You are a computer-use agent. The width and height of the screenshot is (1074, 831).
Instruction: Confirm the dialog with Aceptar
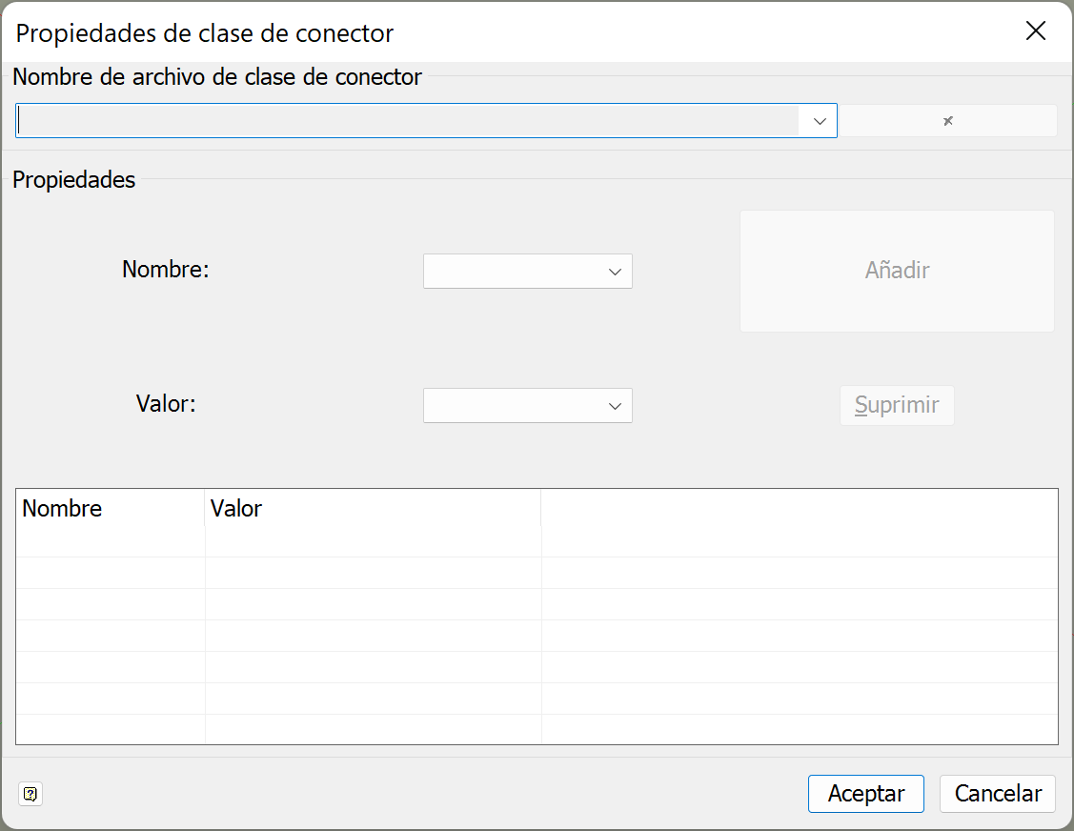coord(865,793)
